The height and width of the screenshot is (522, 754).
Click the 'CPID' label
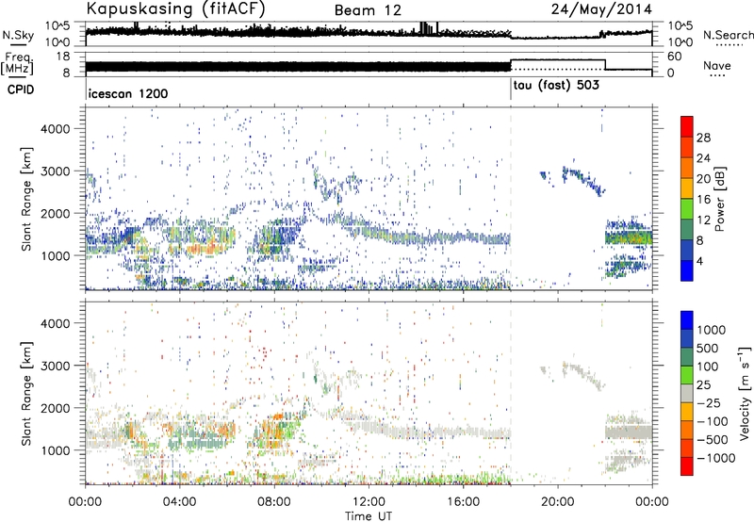pyautogui.click(x=21, y=90)
